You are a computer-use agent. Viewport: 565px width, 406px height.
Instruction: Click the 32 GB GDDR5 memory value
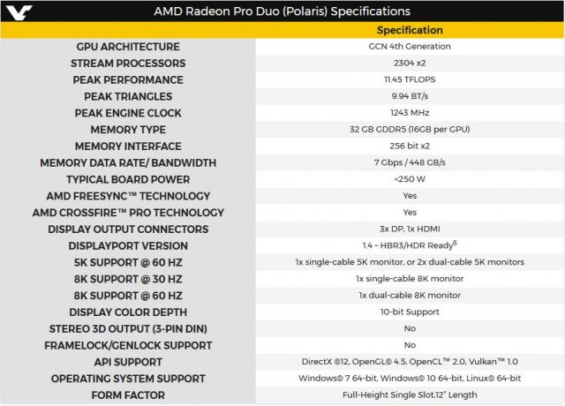tap(409, 130)
